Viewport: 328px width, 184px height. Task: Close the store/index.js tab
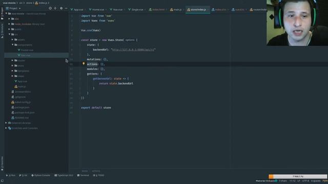208,10
